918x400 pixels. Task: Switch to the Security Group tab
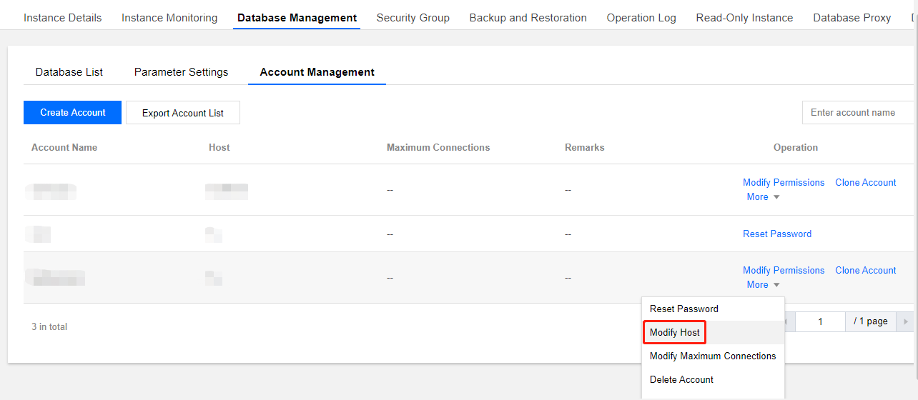413,18
